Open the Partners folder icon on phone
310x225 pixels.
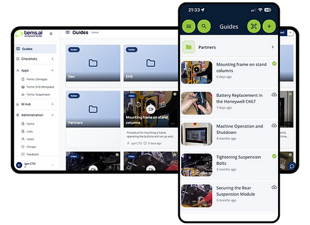(x=189, y=47)
